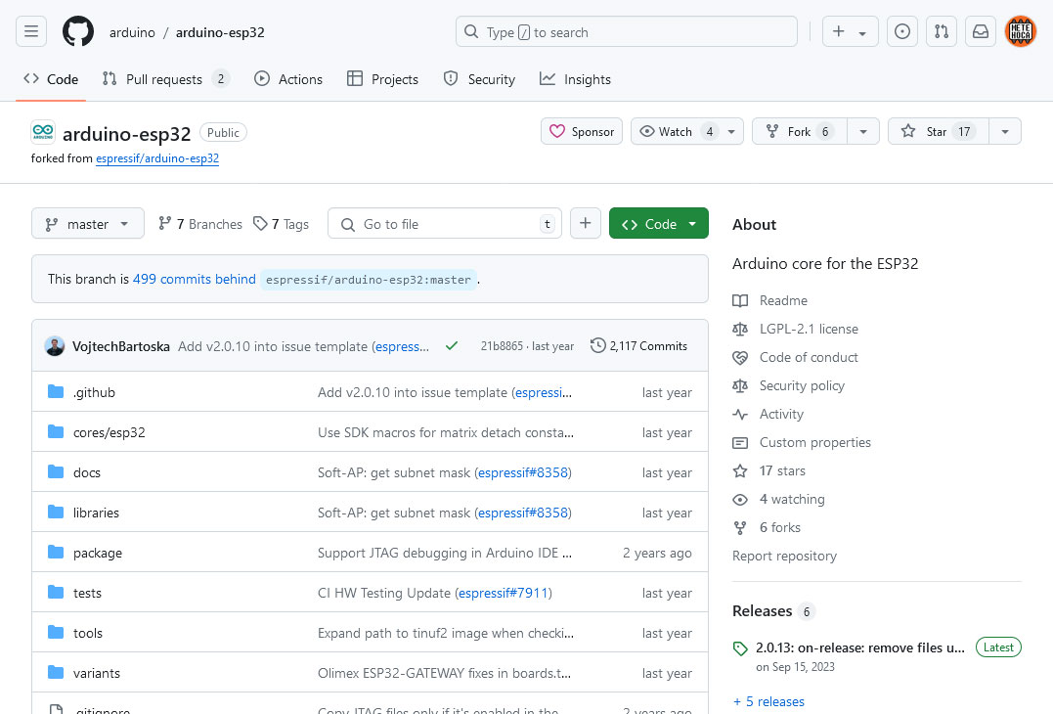This screenshot has height=714, width=1053.
Task: Open the Watch notifications dropdown
Action: [687, 131]
